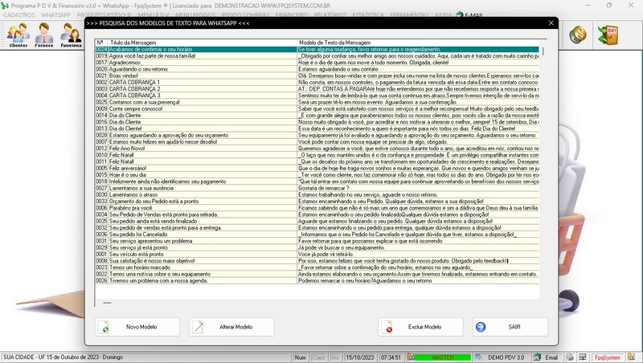Viewport: 643px width, 363px height.
Task: Select row 'Seu serviço apresentou um problema'
Action: [x=317, y=241]
